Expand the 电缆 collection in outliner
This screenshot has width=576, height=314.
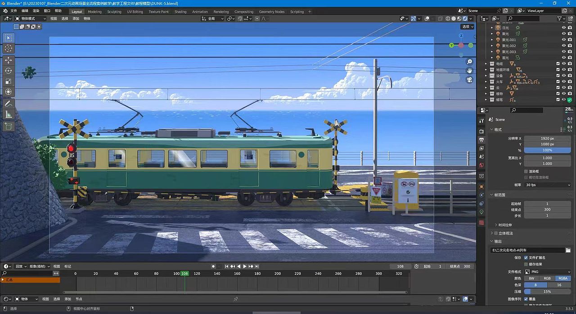486,64
